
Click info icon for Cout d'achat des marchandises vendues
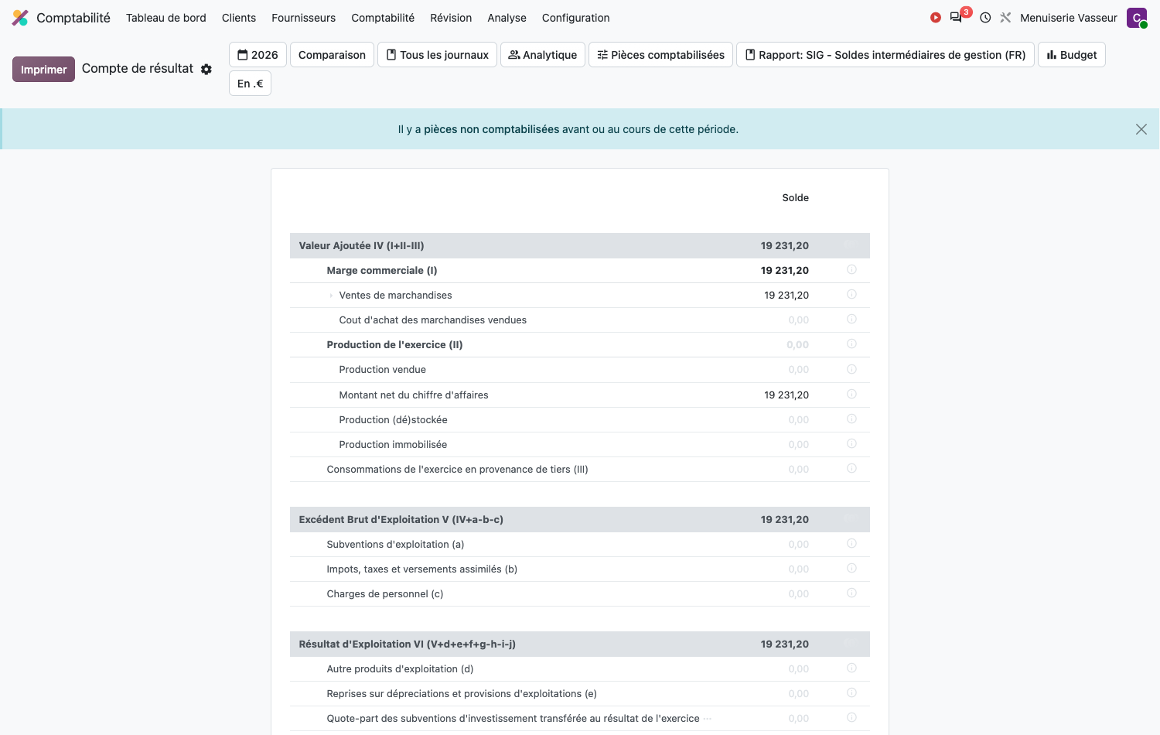[851, 320]
